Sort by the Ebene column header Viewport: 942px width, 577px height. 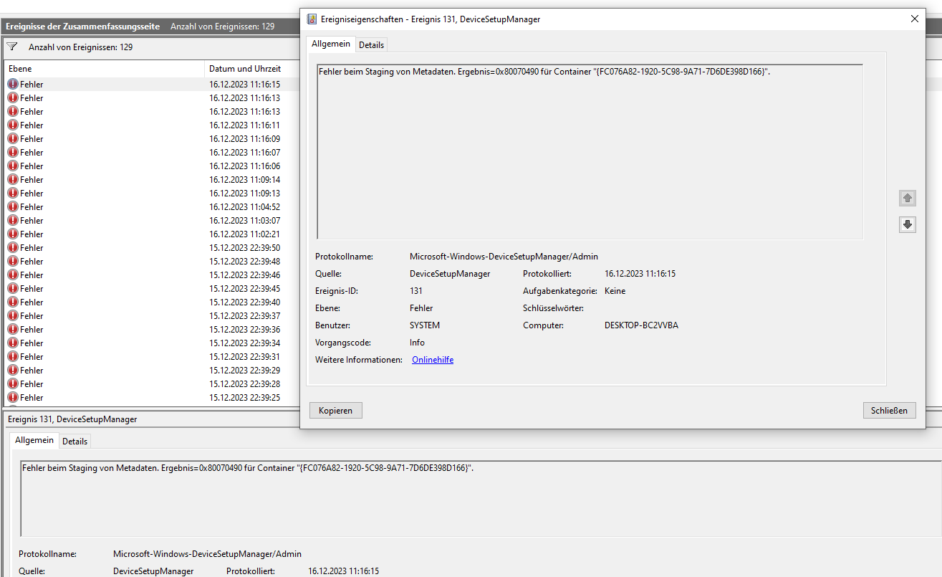pos(104,69)
